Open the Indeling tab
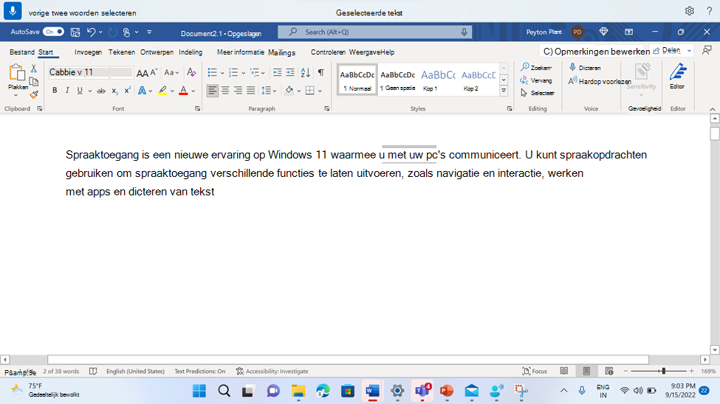 click(191, 52)
